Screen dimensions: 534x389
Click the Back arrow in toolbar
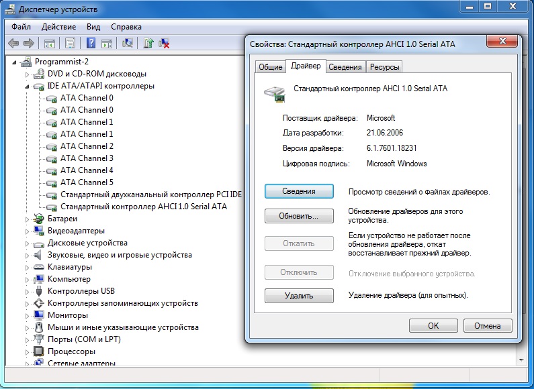pyautogui.click(x=13, y=44)
